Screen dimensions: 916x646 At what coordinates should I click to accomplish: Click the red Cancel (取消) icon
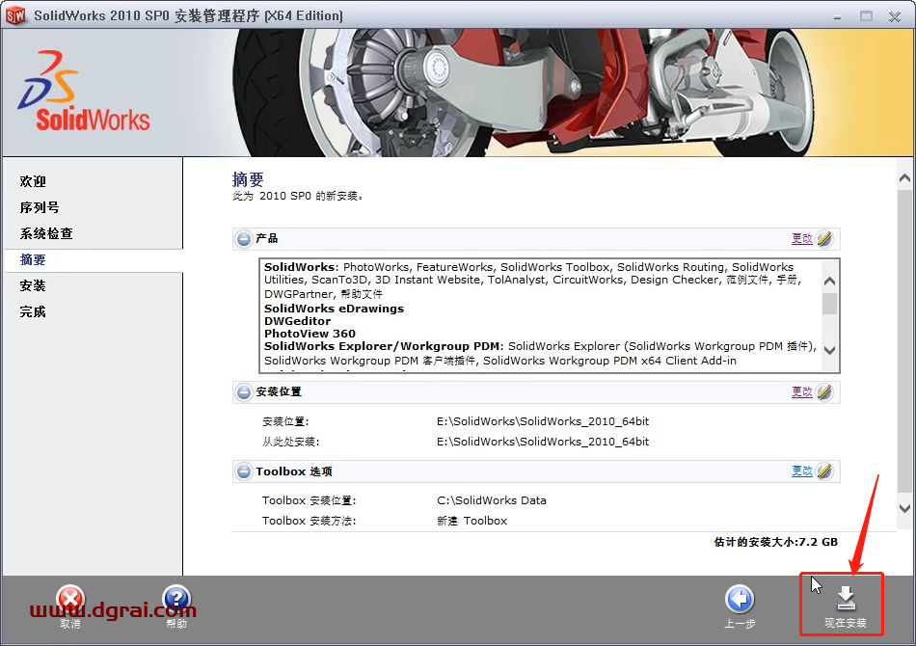click(x=70, y=600)
